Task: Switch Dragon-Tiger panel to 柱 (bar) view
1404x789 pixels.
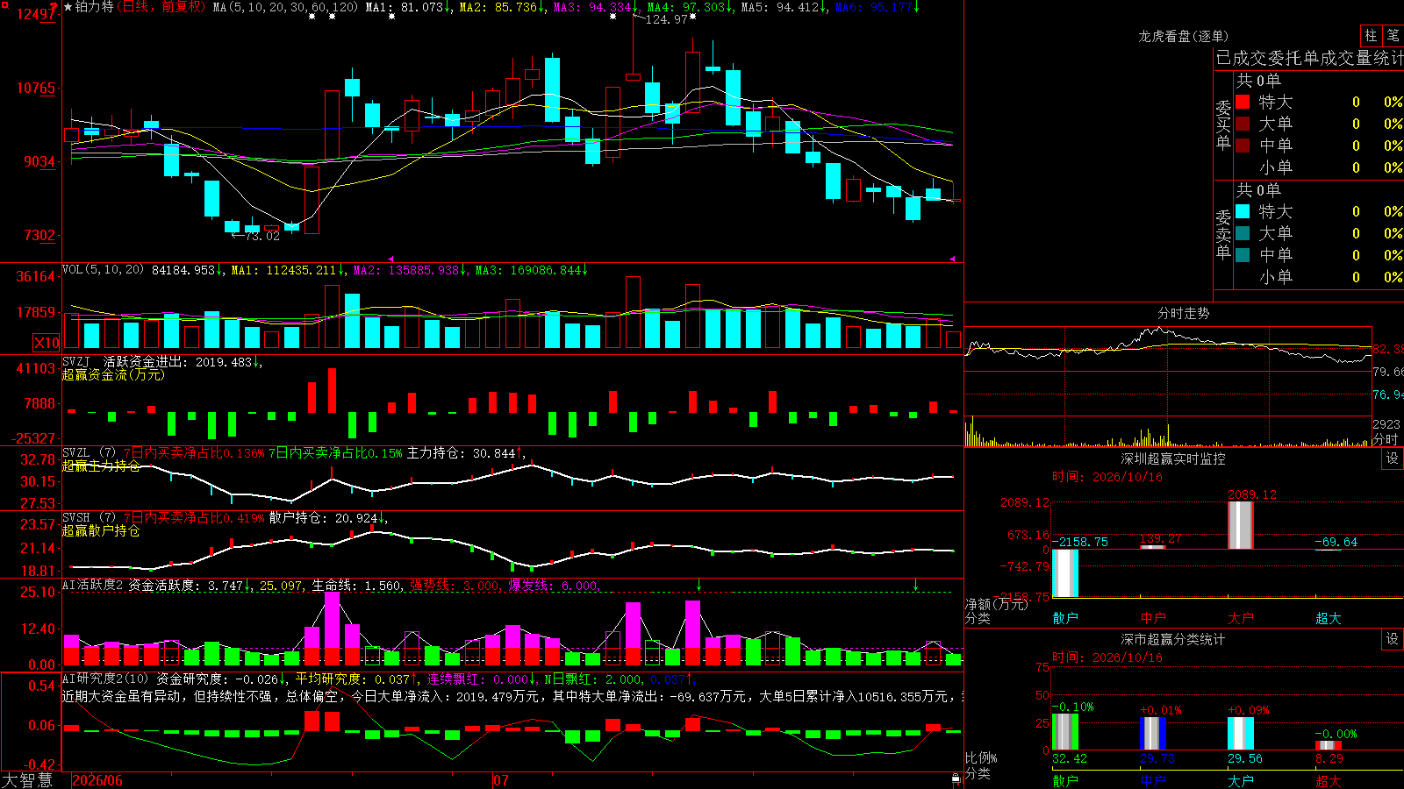Action: tap(1371, 35)
